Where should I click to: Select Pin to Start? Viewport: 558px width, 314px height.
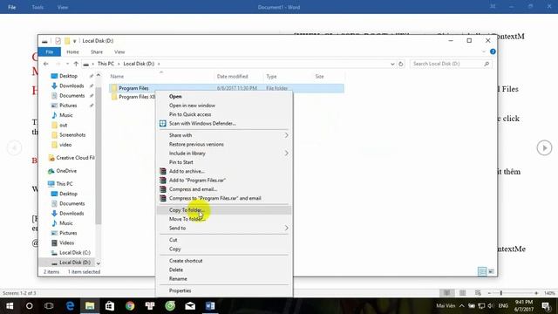pos(224,162)
